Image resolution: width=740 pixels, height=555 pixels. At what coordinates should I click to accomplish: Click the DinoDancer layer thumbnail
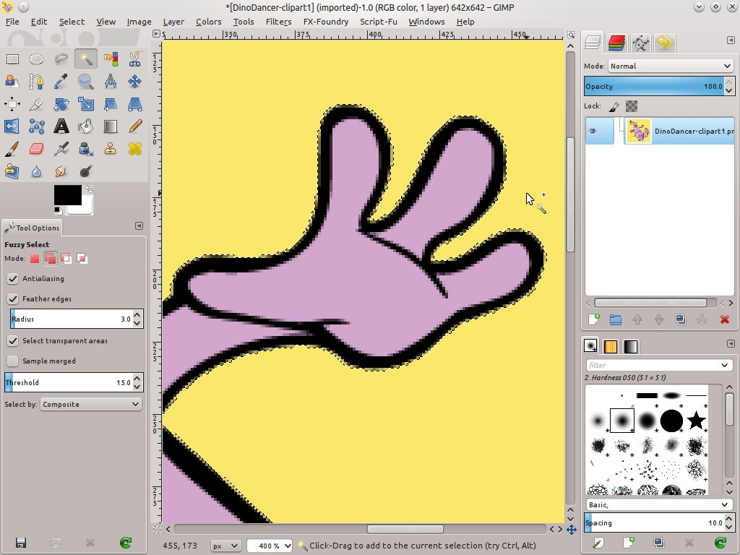(638, 131)
